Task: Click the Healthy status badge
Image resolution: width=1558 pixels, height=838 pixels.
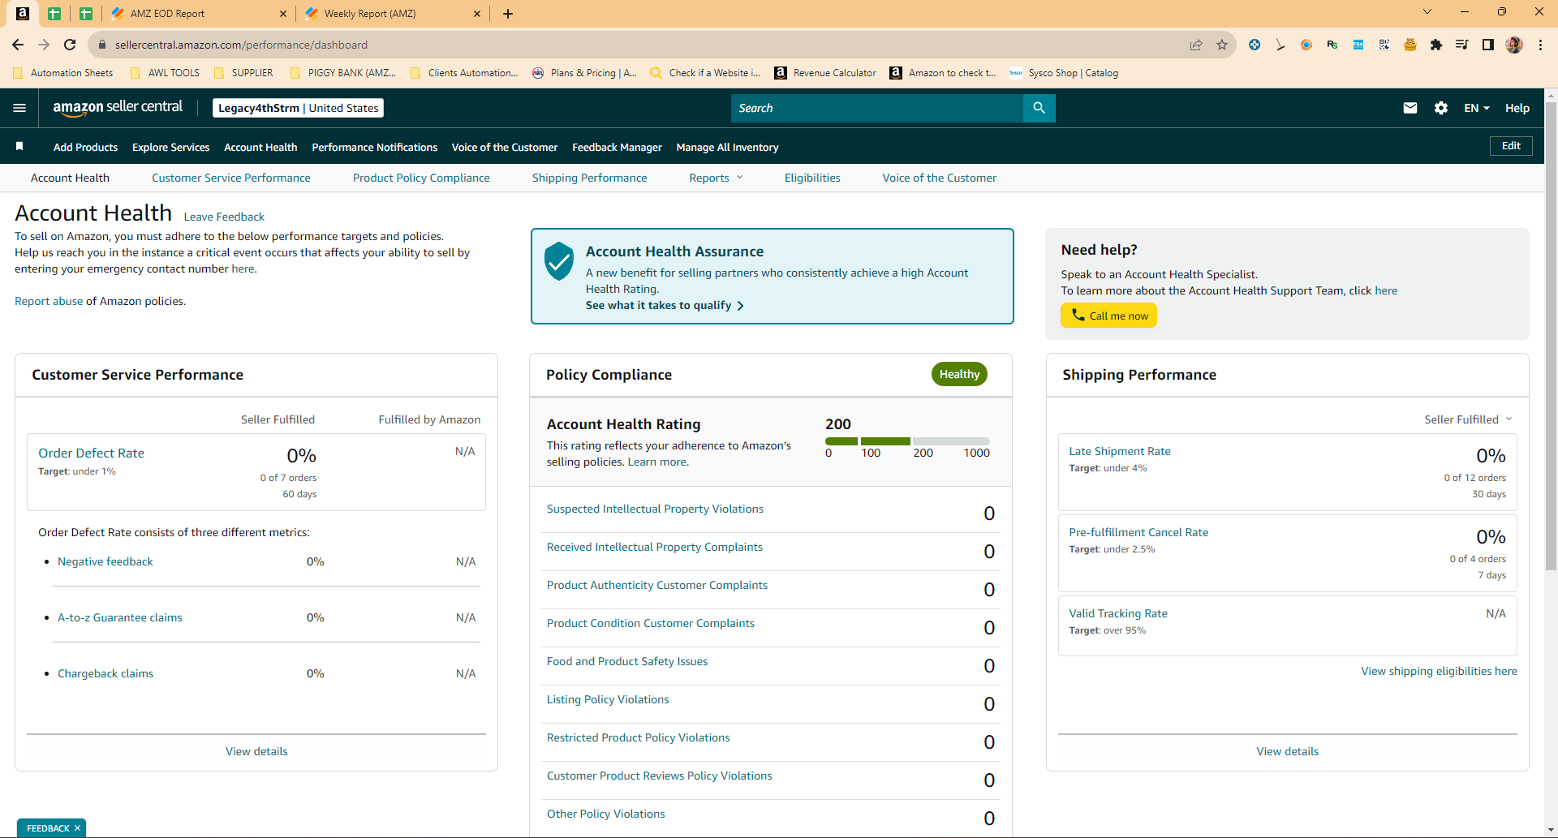Action: [959, 374]
